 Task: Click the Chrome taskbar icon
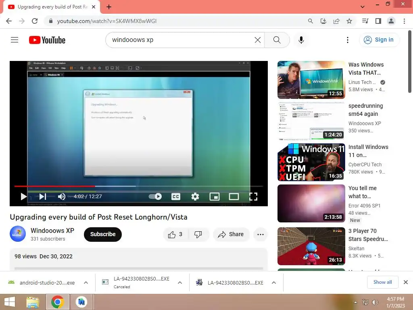(58, 302)
